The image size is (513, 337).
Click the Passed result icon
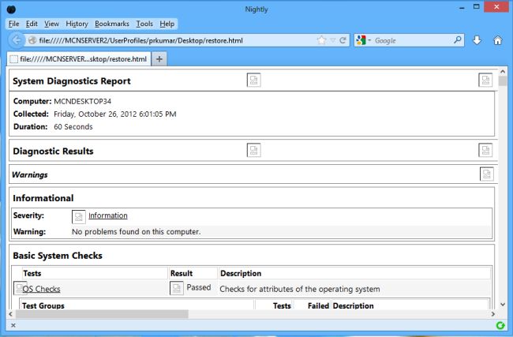pyautogui.click(x=177, y=288)
